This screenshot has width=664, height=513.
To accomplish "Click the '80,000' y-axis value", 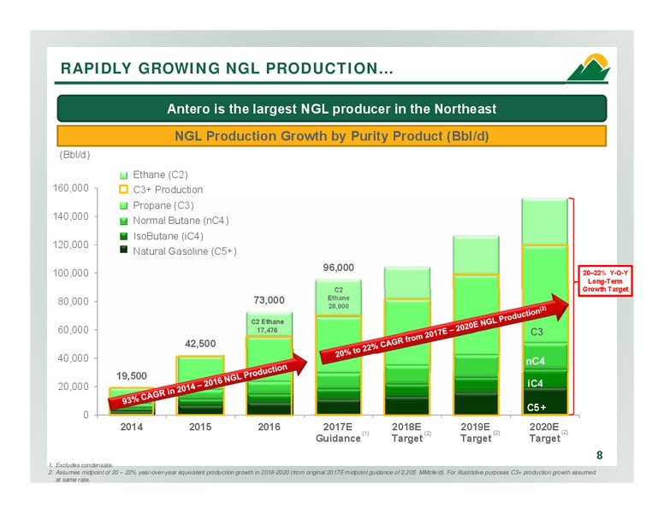I will coord(73,301).
